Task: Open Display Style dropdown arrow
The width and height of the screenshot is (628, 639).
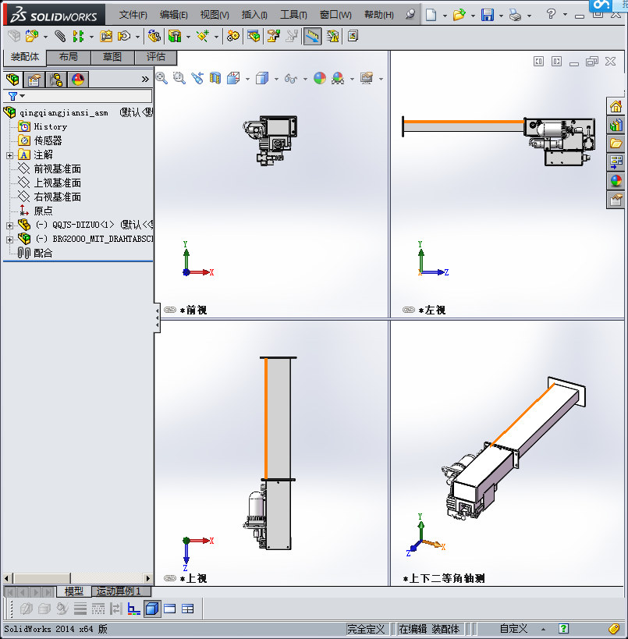Action: pyautogui.click(x=276, y=79)
